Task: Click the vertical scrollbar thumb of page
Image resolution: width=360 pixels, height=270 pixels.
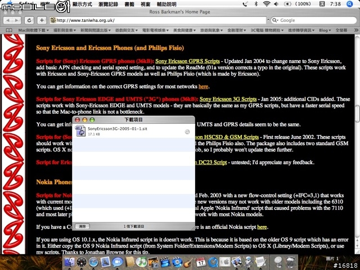Action: pyautogui.click(x=357, y=114)
